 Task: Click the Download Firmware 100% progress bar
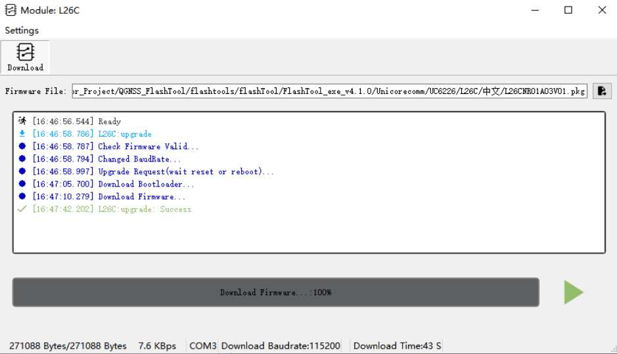[276, 292]
